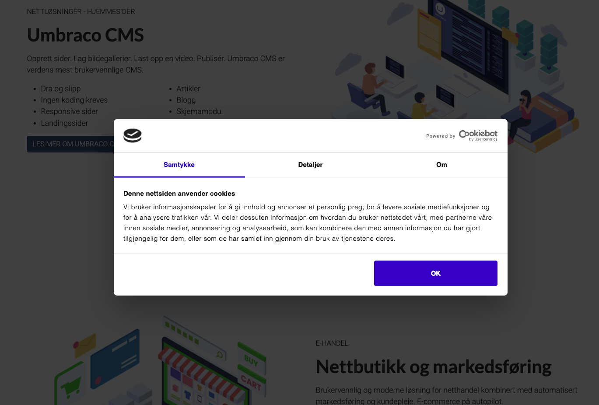Open the Detaljer tab
The width and height of the screenshot is (599, 405).
pyautogui.click(x=310, y=165)
